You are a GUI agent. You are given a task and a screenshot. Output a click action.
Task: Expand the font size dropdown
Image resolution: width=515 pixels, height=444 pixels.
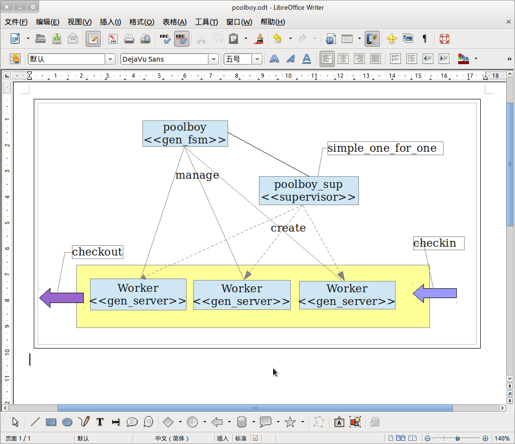[257, 59]
